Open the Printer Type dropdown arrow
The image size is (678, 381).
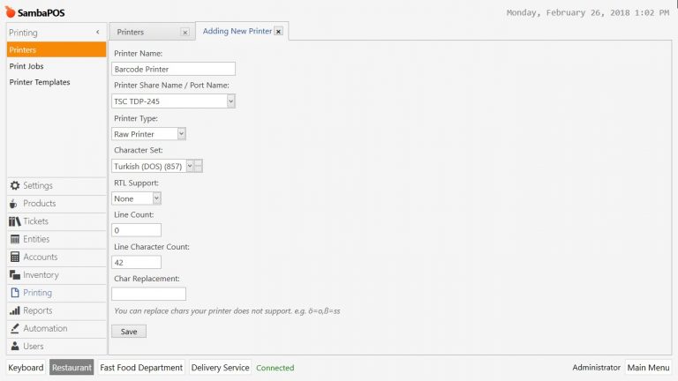coord(181,134)
